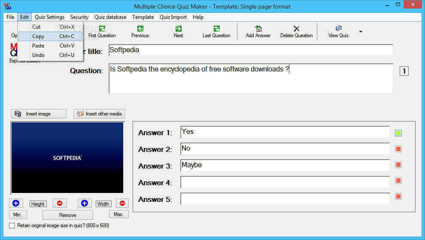Open View Quiz from the toolbar
The width and height of the screenshot is (425, 240).
coord(338,32)
